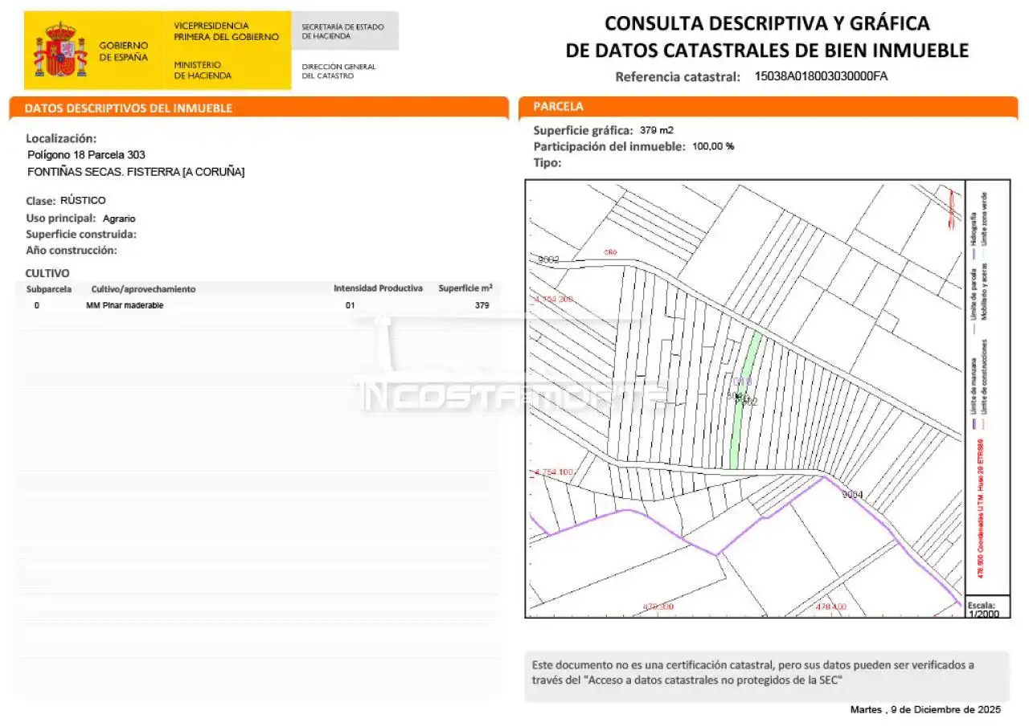Click the Spanish coat of arms emblem
Viewport: 1029px width, 727px height.
tap(60, 50)
